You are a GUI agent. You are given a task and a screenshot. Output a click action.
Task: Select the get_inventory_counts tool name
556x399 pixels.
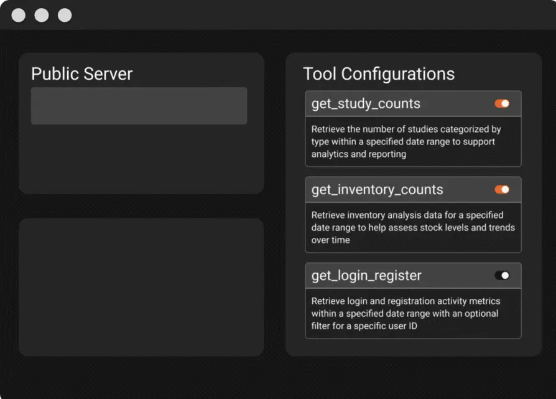[377, 190]
